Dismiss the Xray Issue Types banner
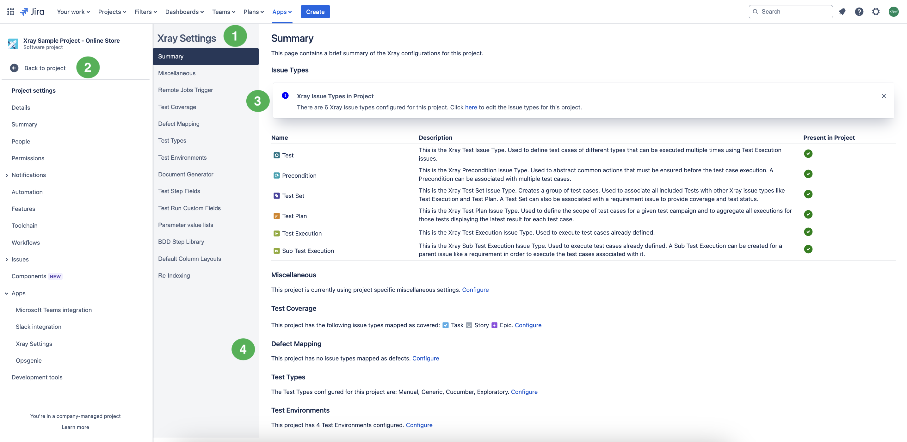 click(883, 96)
